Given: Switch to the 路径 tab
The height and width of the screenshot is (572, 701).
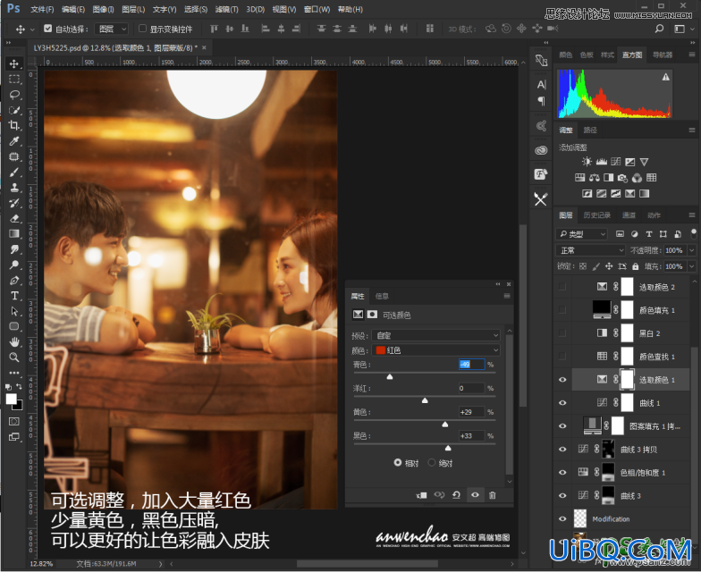Looking at the screenshot, I should point(590,130).
